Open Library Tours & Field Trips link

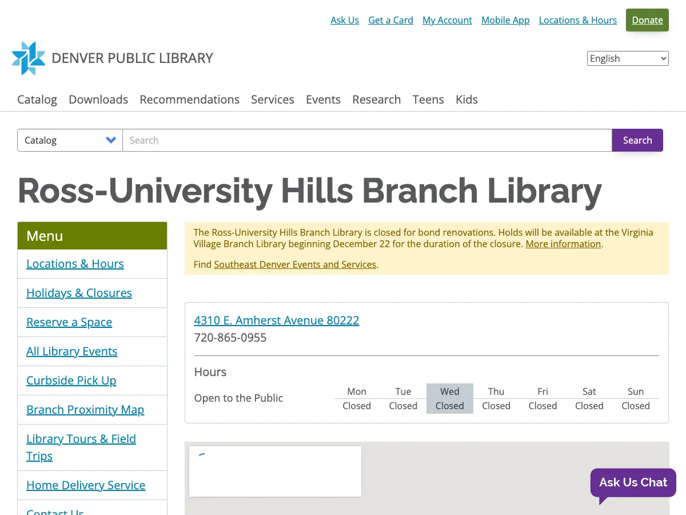[81, 447]
